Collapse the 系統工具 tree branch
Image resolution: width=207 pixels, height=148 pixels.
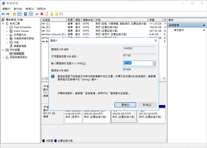pyautogui.click(x=3, y=24)
